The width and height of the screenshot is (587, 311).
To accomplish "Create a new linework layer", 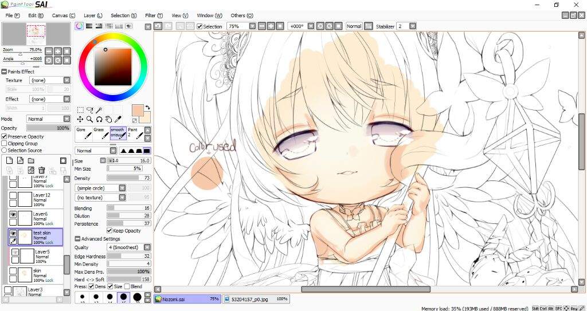I will [x=20, y=160].
